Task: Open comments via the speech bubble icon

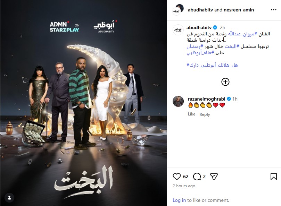Action: (x=197, y=177)
